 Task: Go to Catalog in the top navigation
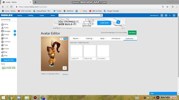tap(30, 15)
